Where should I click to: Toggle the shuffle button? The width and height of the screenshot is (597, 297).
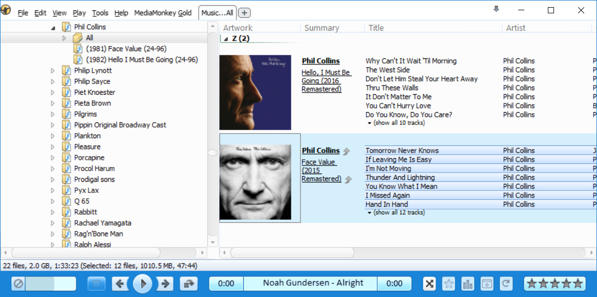[430, 284]
